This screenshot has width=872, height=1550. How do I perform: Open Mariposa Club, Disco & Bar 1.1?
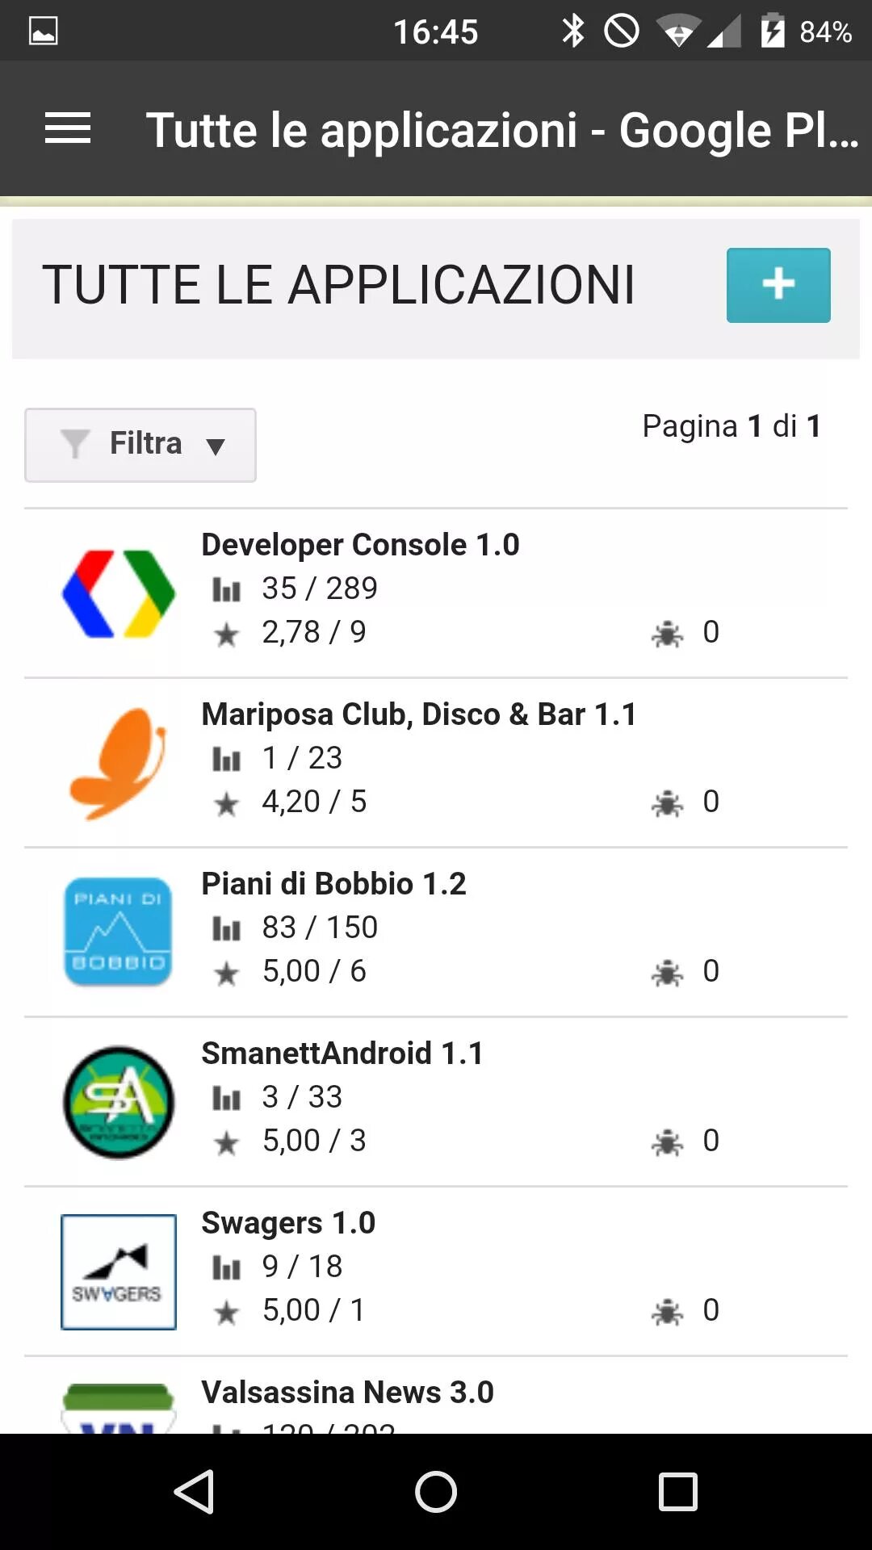pyautogui.click(x=418, y=714)
